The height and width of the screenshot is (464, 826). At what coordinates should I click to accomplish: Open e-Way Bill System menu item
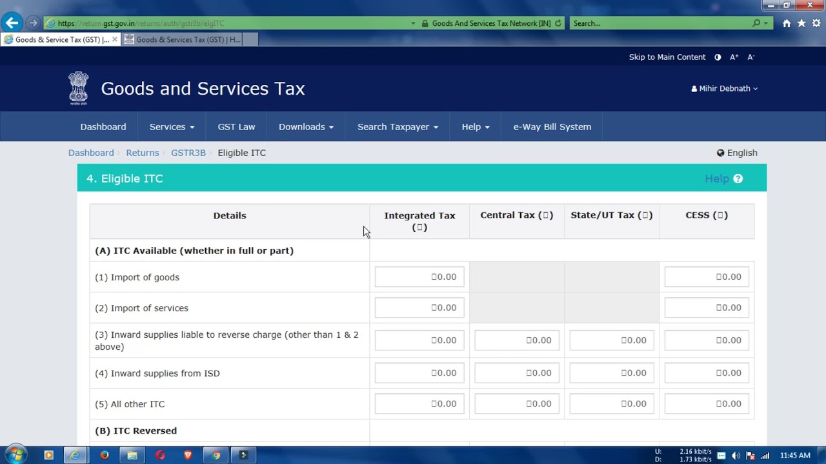552,127
